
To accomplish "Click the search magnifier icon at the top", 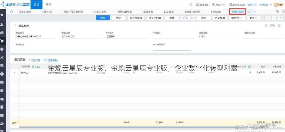I will click(x=191, y=5).
